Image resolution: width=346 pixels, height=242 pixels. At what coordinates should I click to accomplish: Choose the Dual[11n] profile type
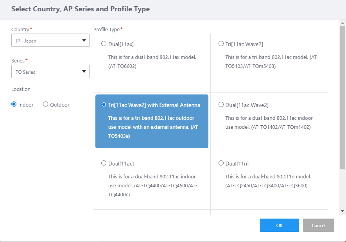click(x=221, y=163)
